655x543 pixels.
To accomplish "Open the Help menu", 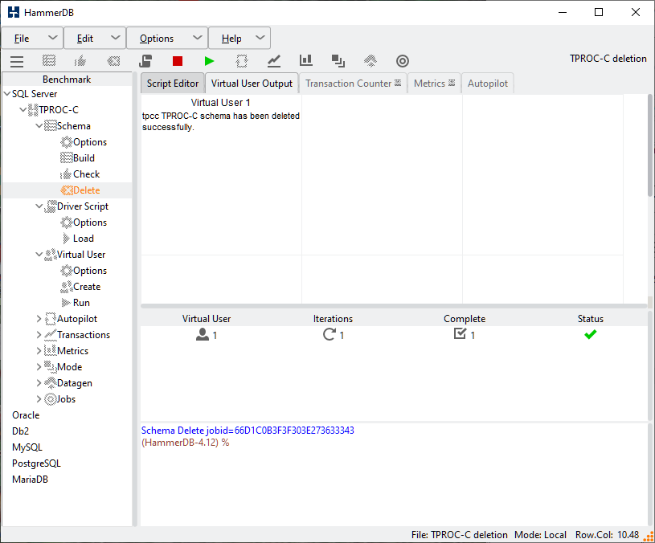I will 239,38.
